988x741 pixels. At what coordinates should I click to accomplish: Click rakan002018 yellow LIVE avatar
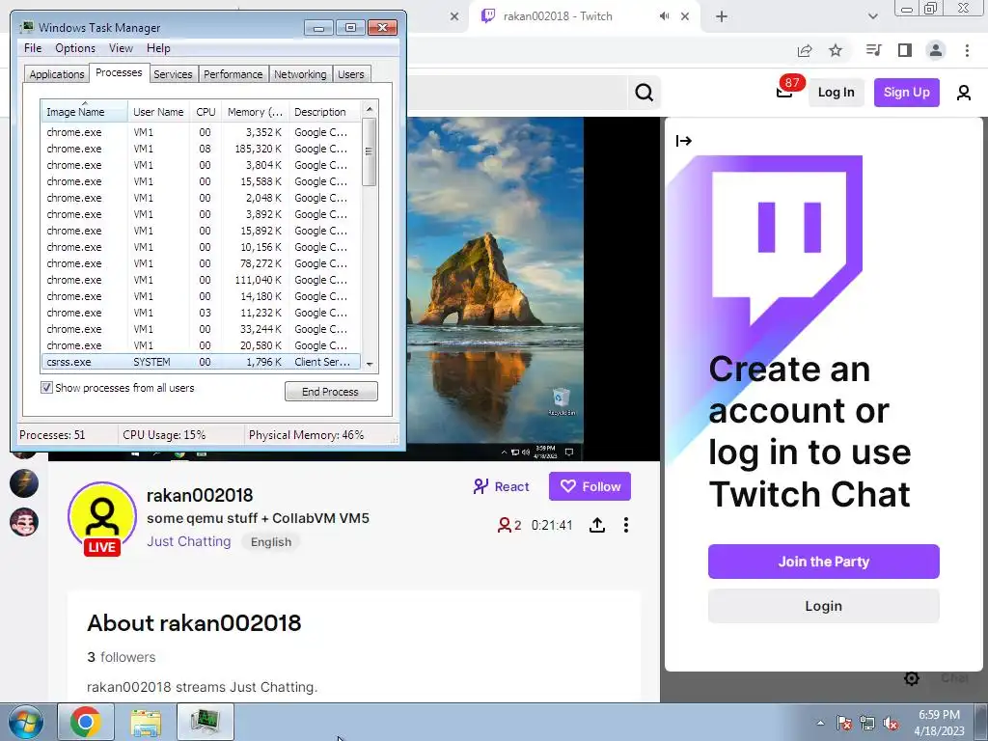101,518
